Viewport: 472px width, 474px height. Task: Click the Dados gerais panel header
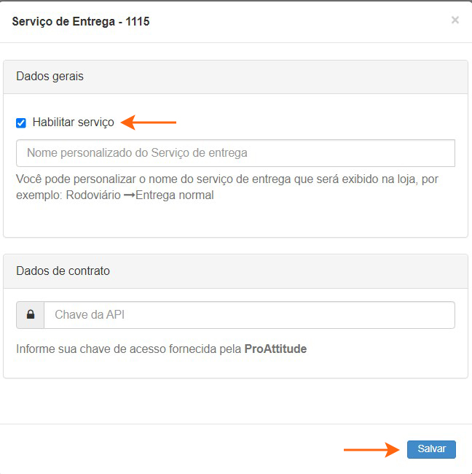[x=235, y=77]
